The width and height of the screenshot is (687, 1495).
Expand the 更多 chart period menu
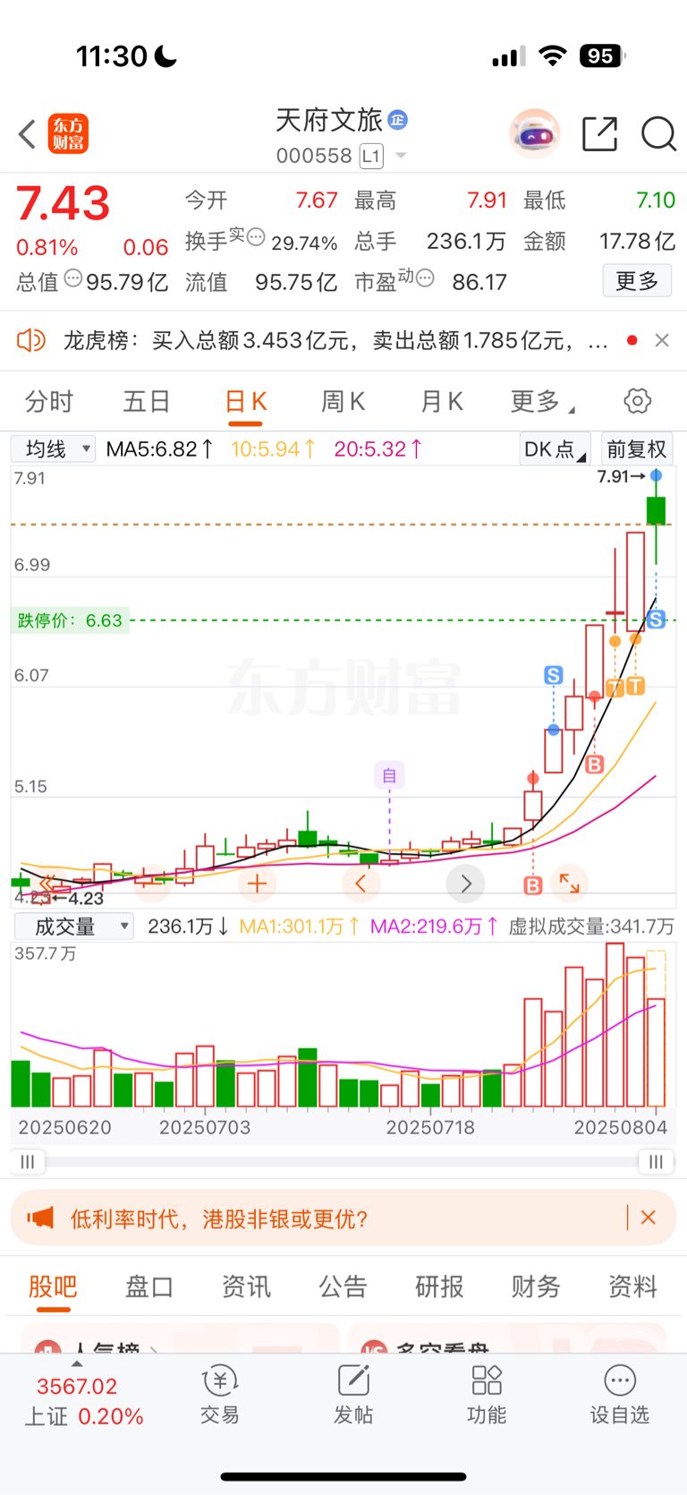(542, 401)
